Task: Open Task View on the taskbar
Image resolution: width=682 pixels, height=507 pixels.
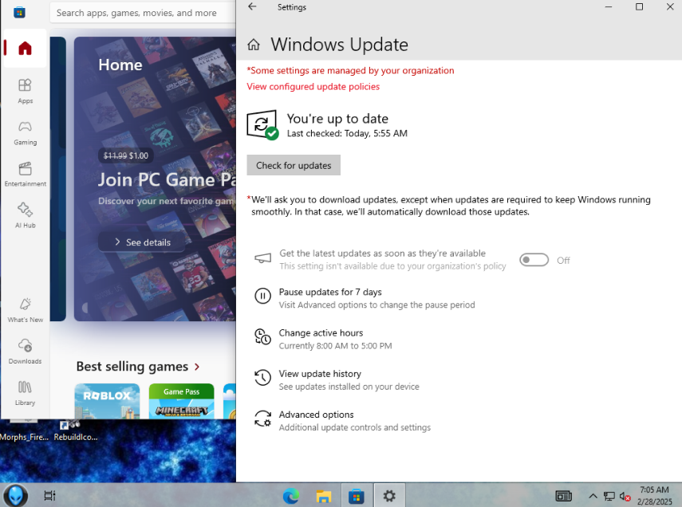Action: click(x=49, y=495)
